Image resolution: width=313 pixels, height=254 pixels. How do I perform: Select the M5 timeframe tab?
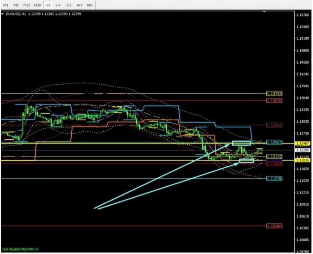pyautogui.click(x=16, y=5)
